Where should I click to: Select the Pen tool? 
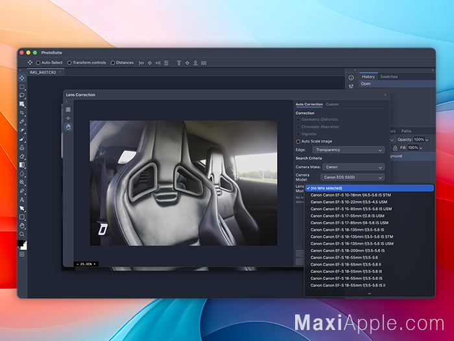pos(22,191)
